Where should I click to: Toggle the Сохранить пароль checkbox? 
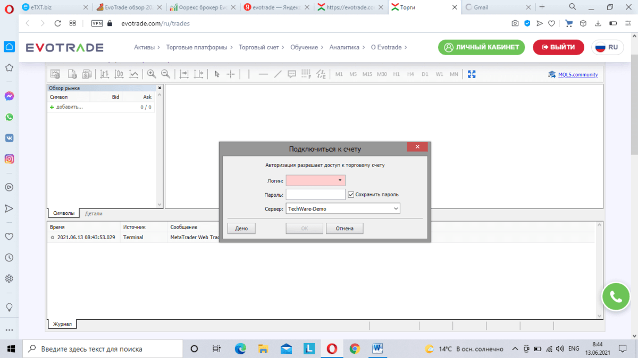[351, 195]
